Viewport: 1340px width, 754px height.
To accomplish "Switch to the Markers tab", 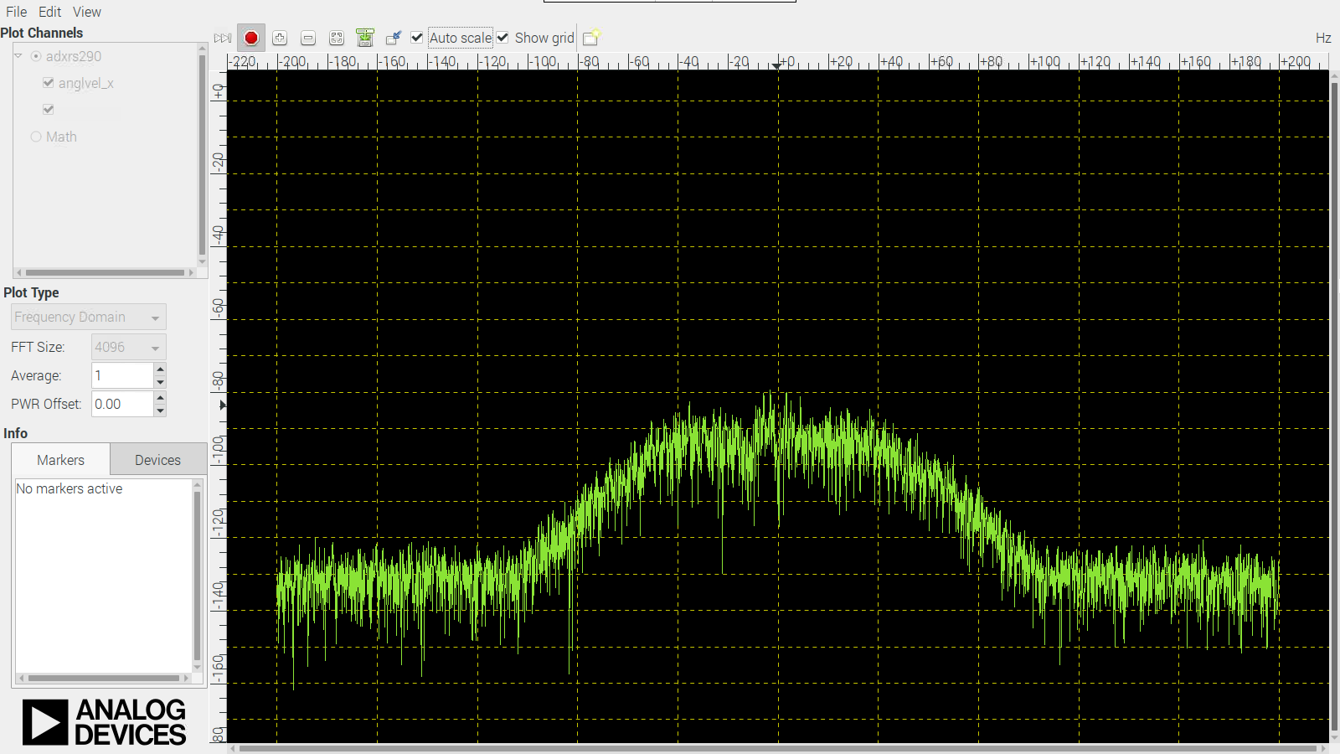I will 60,460.
